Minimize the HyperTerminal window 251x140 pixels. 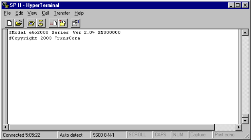point(231,5)
